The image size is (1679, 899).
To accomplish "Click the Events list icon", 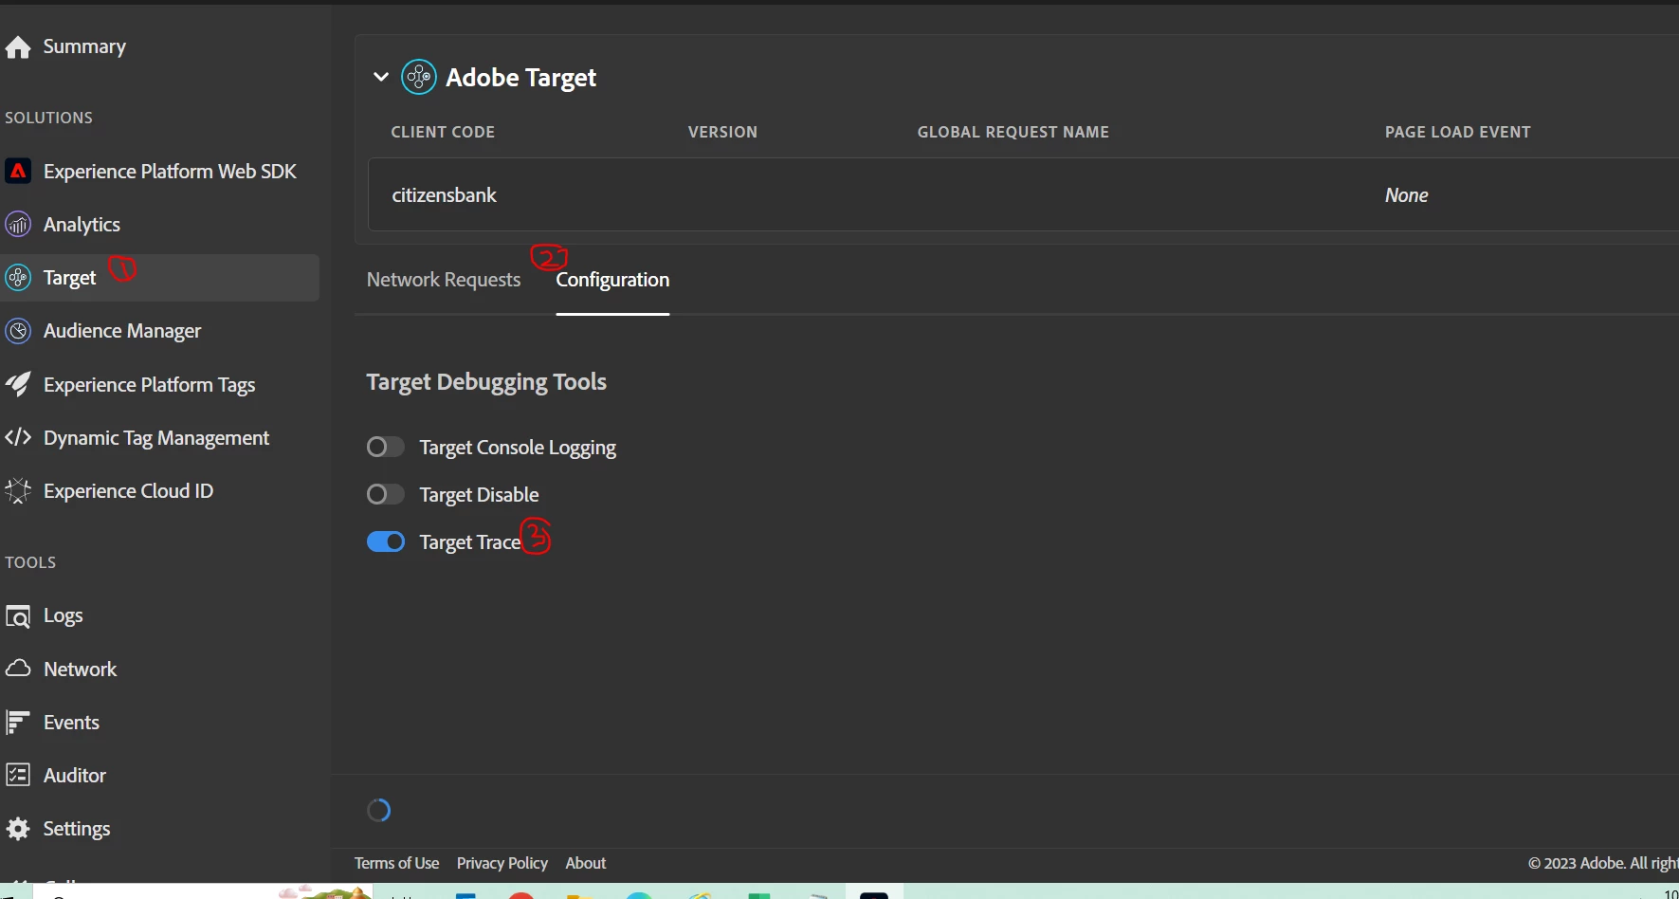I will click(18, 723).
